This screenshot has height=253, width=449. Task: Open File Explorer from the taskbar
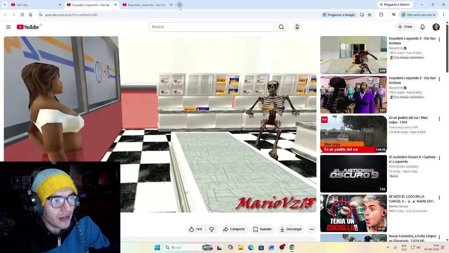coord(241,247)
